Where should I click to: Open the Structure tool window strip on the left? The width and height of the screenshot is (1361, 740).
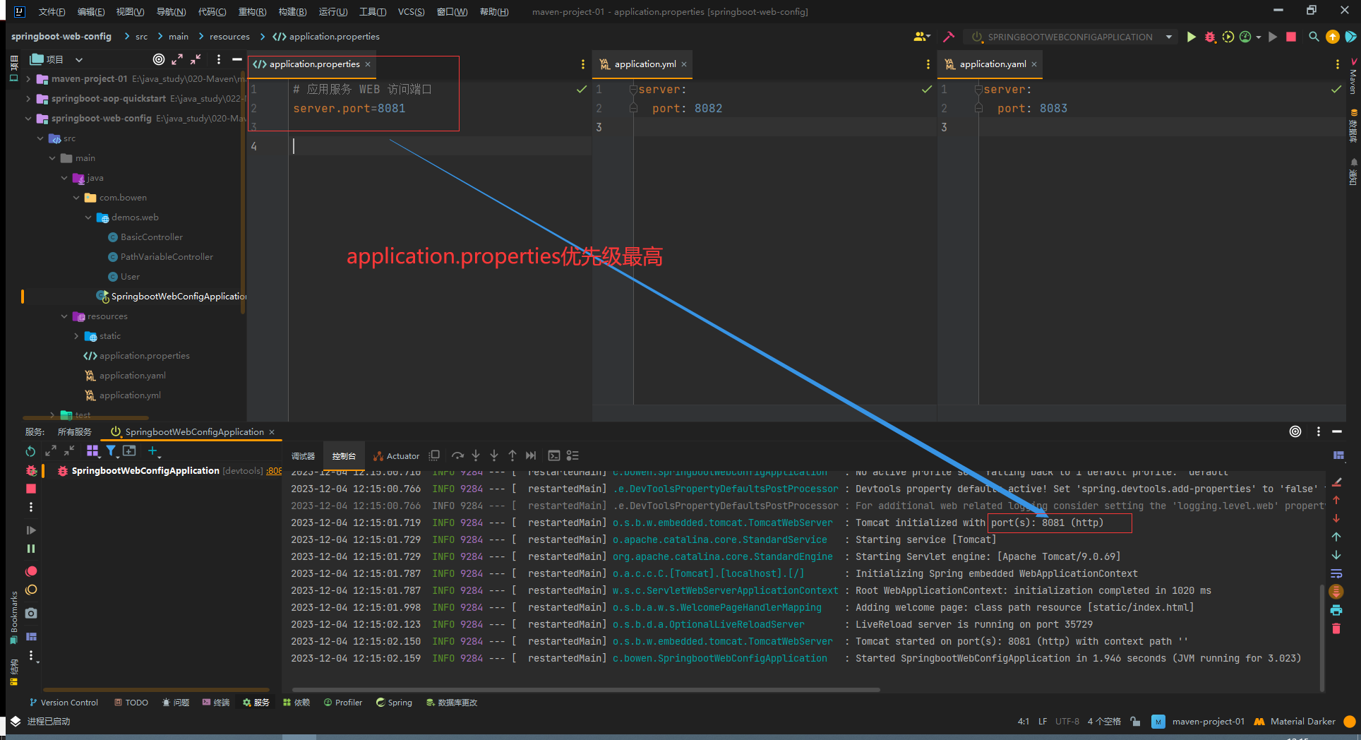click(x=13, y=672)
